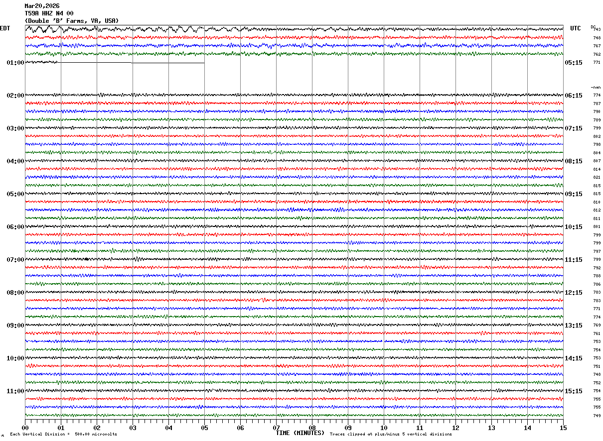Screen dimensions: 603x441
Task: Click minute 06 on the time axis
Action: tap(240, 428)
